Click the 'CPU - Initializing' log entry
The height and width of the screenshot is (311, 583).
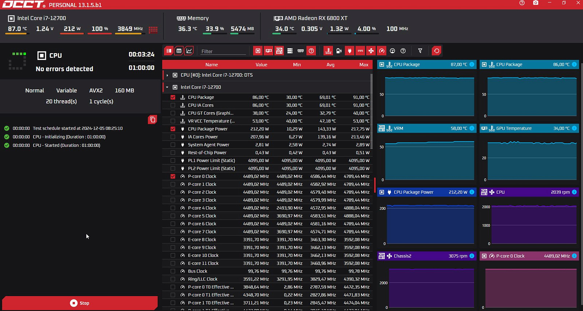(69, 137)
